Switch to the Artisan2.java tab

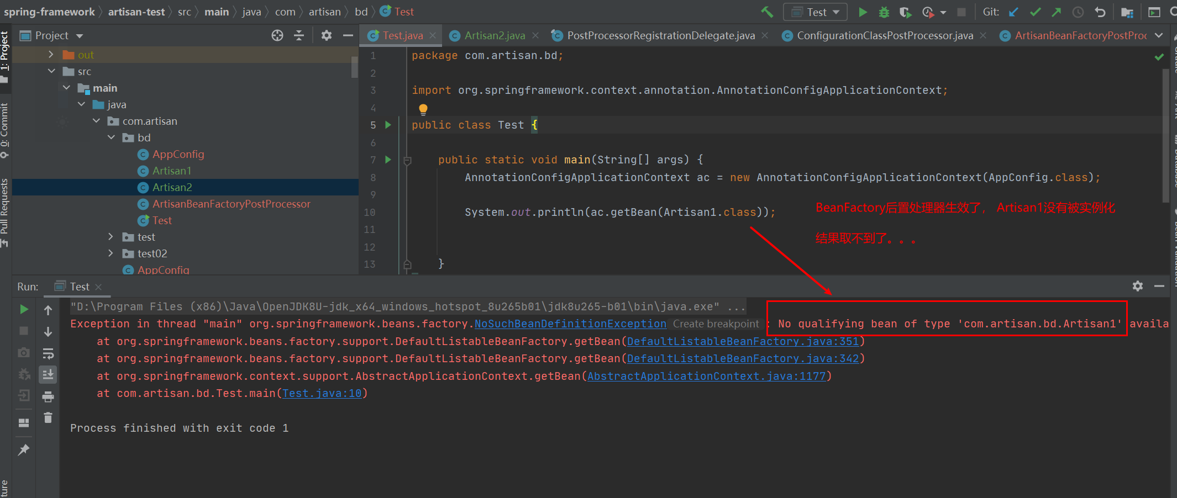(x=494, y=35)
